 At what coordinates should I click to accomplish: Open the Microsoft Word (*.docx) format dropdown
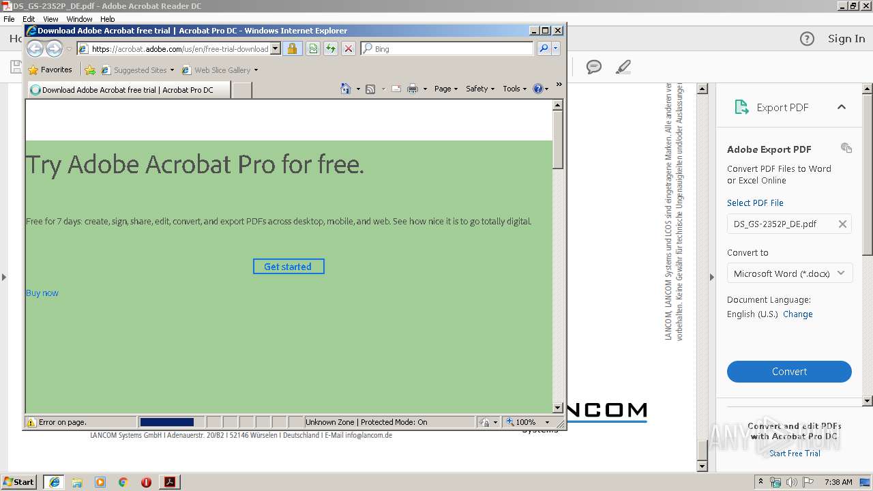(x=789, y=273)
